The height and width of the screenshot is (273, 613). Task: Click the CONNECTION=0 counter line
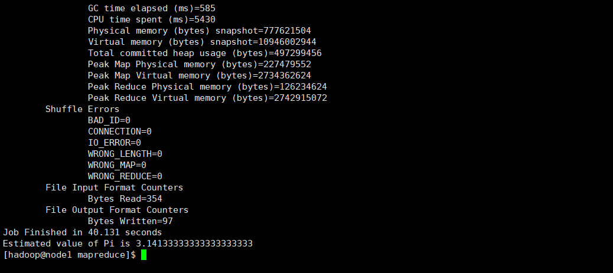click(119, 131)
